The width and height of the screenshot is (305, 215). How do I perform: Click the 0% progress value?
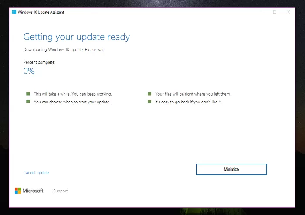29,71
